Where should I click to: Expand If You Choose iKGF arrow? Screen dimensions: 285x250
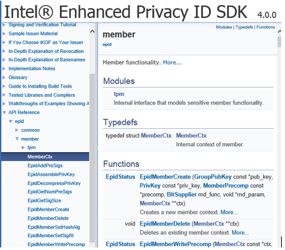(4, 43)
